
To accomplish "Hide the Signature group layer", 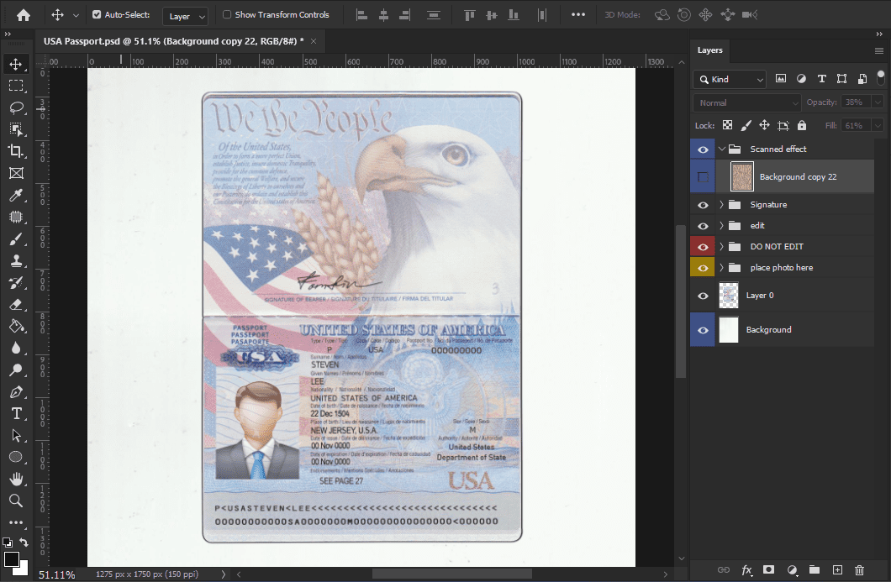I will coord(703,205).
